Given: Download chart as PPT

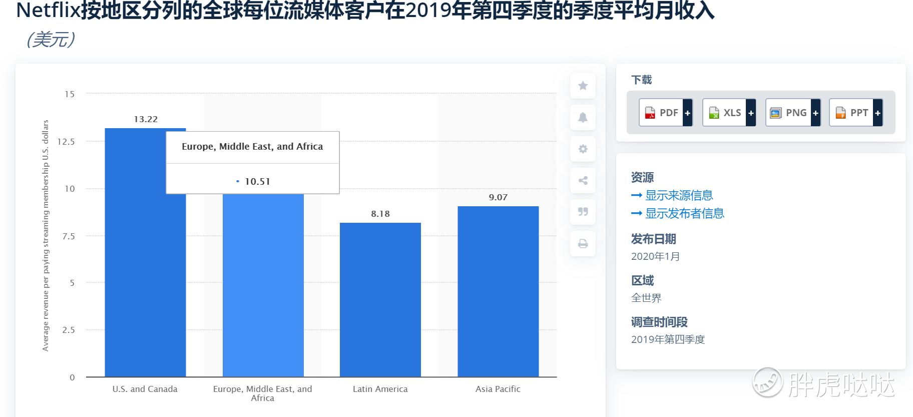Looking at the screenshot, I should point(856,113).
